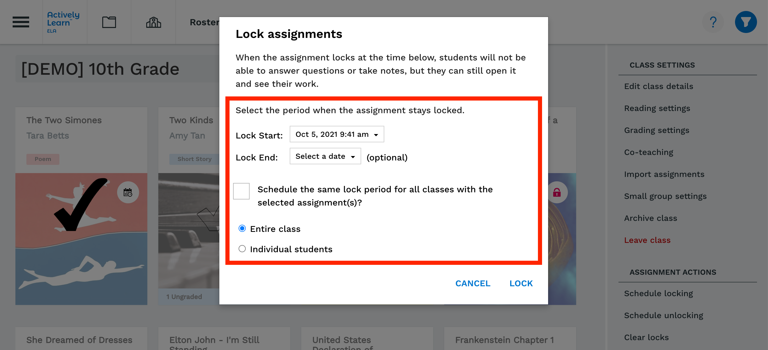Click the Leave class link
768x350 pixels.
(648, 240)
